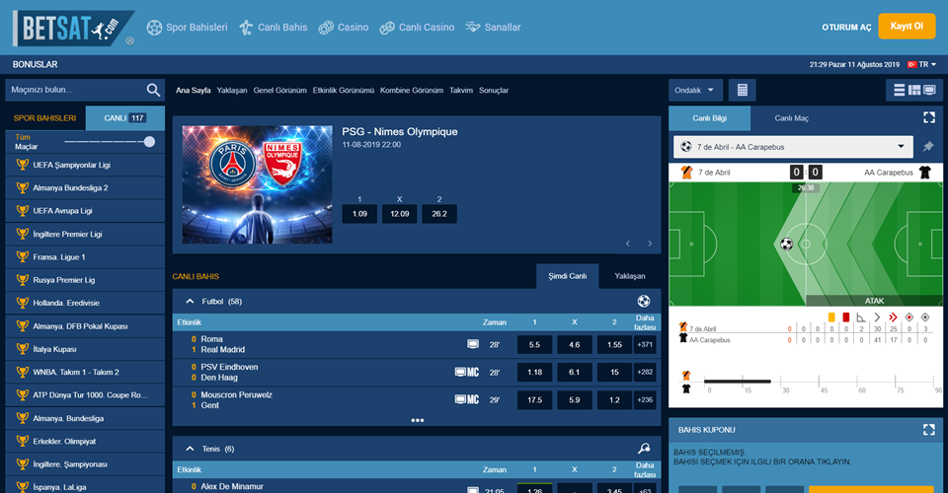Expand +371 more markets for Roma match

pyautogui.click(x=645, y=344)
